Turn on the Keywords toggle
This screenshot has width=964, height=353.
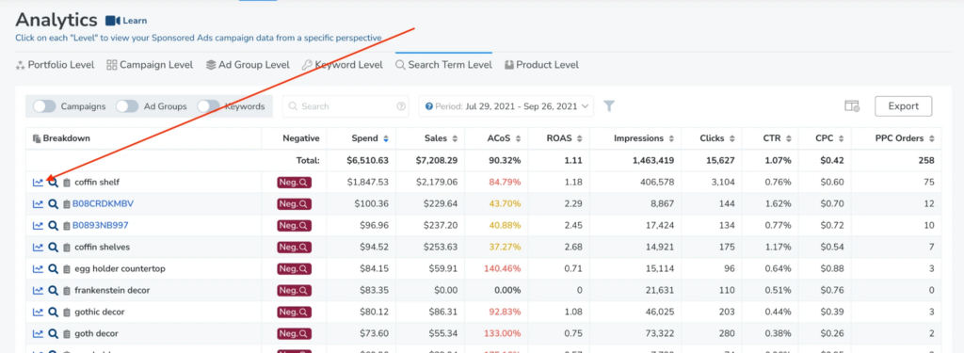pyautogui.click(x=208, y=106)
